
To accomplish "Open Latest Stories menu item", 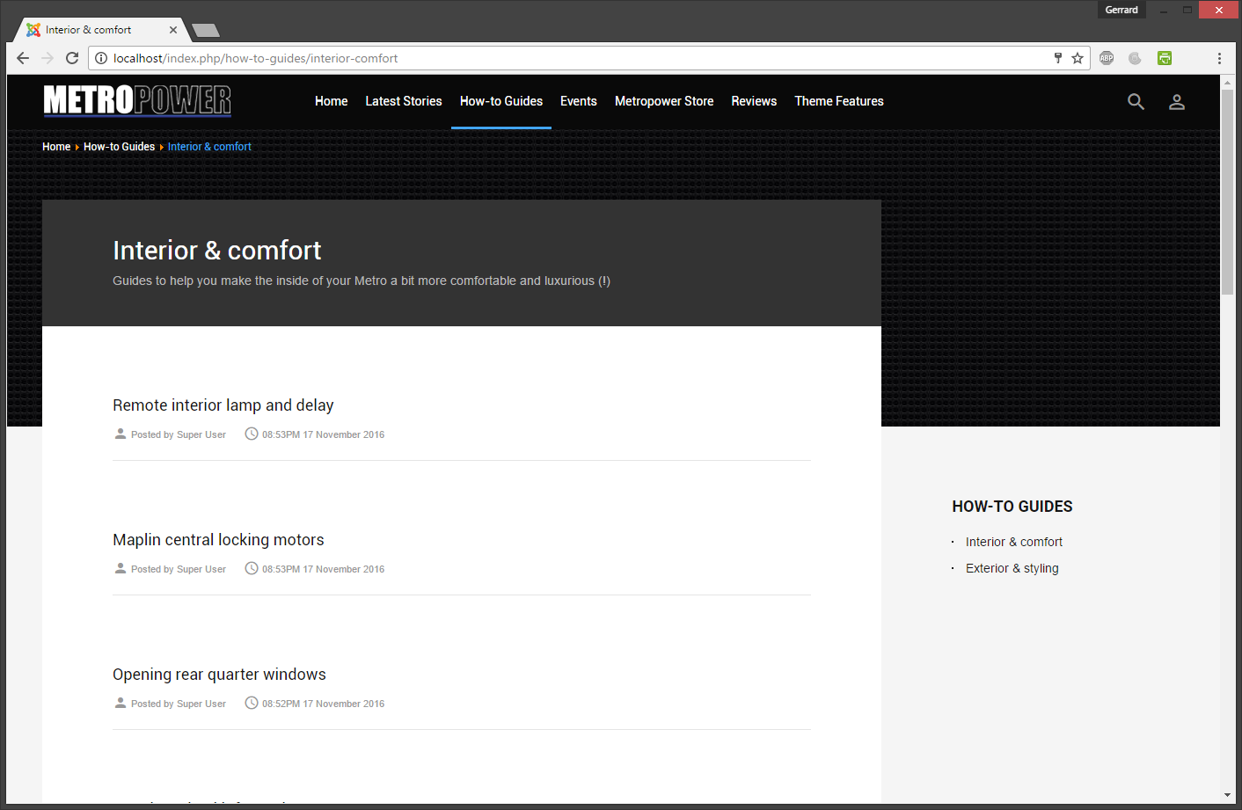I will [404, 101].
